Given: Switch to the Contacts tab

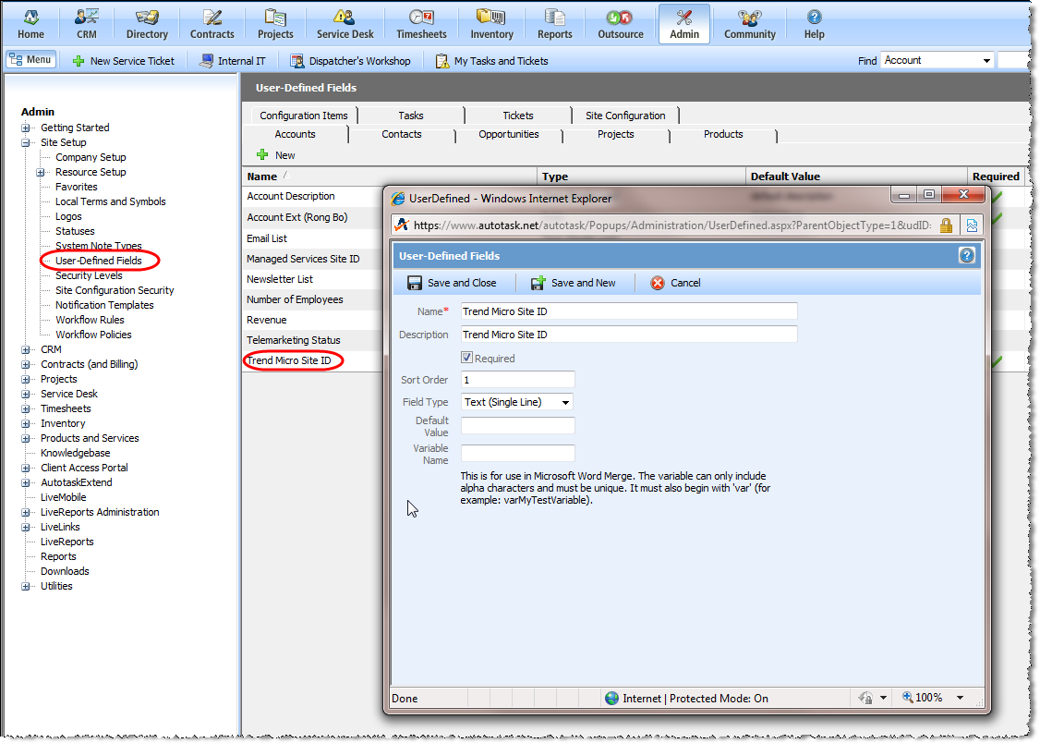Looking at the screenshot, I should [401, 134].
